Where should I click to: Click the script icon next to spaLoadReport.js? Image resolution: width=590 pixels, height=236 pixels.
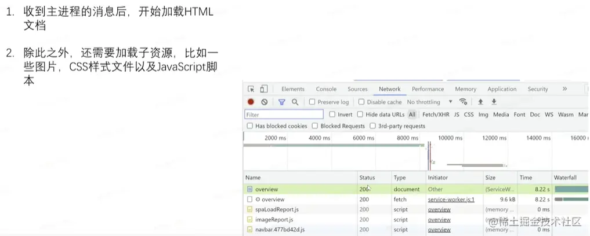point(249,209)
